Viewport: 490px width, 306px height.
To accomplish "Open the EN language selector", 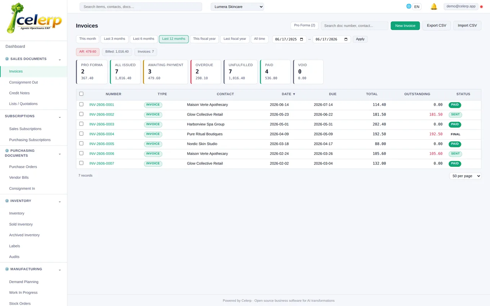I will [x=417, y=7].
